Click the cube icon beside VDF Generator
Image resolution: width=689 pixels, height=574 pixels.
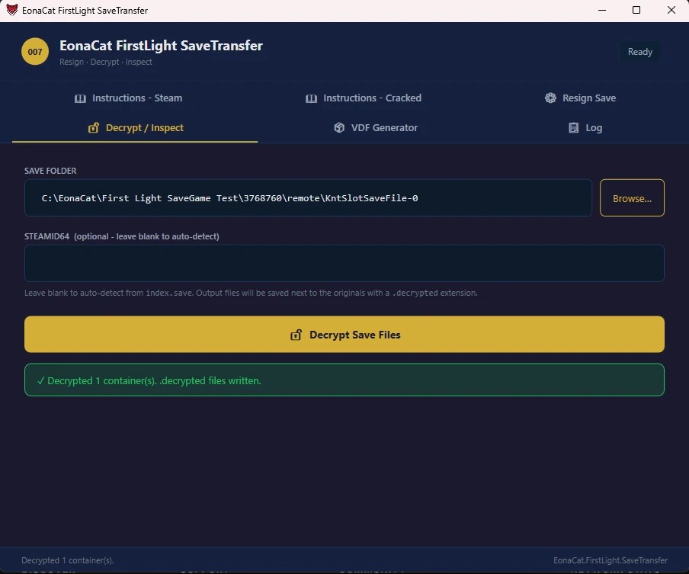tap(339, 128)
